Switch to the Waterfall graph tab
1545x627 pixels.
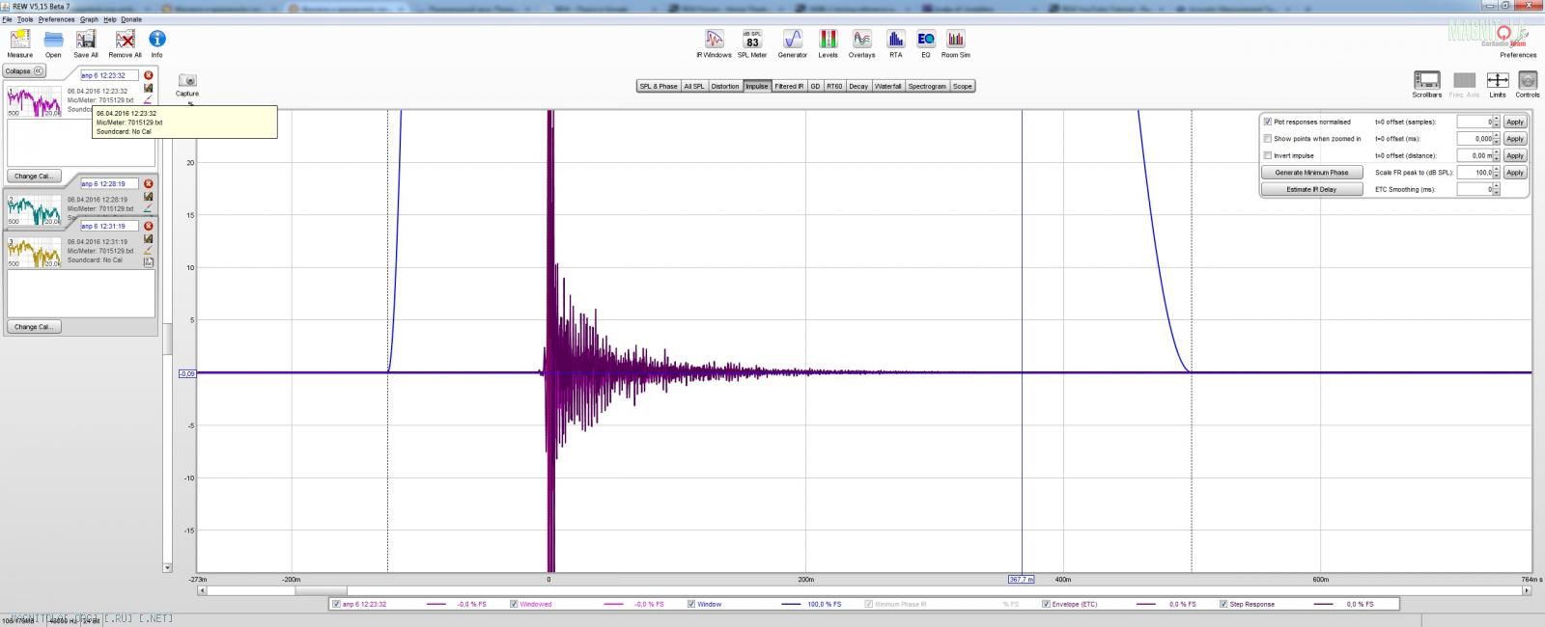tap(887, 86)
